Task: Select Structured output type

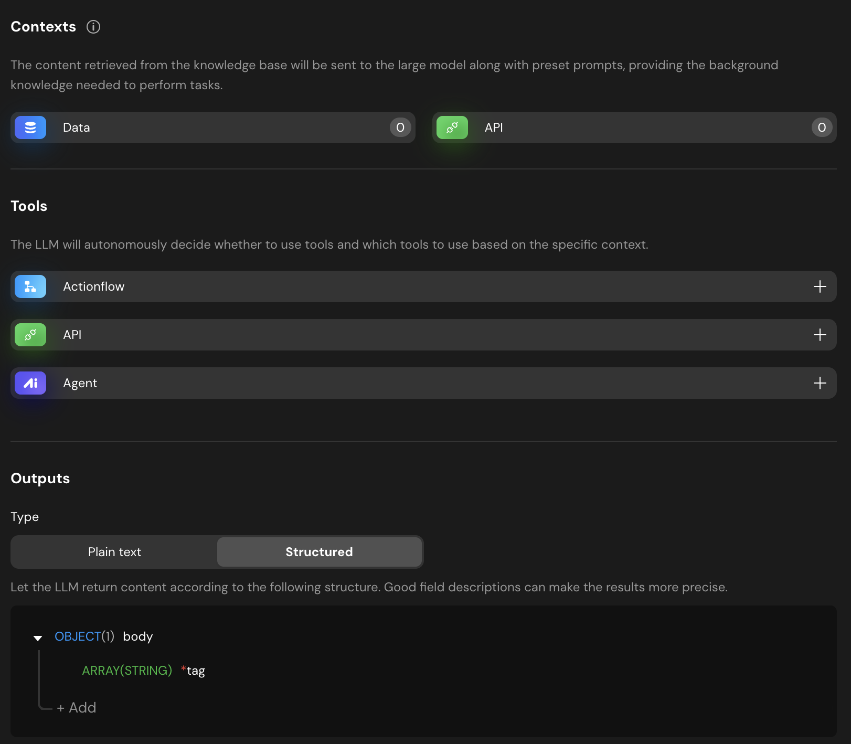Action: point(319,552)
